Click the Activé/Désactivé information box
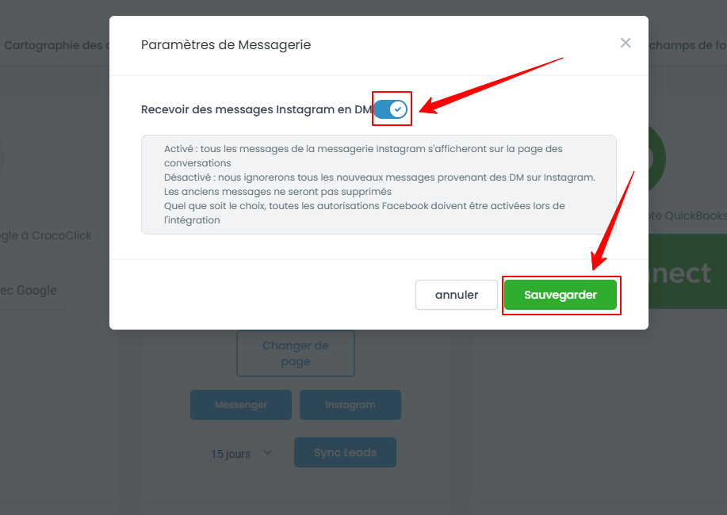The width and height of the screenshot is (727, 515). click(379, 185)
